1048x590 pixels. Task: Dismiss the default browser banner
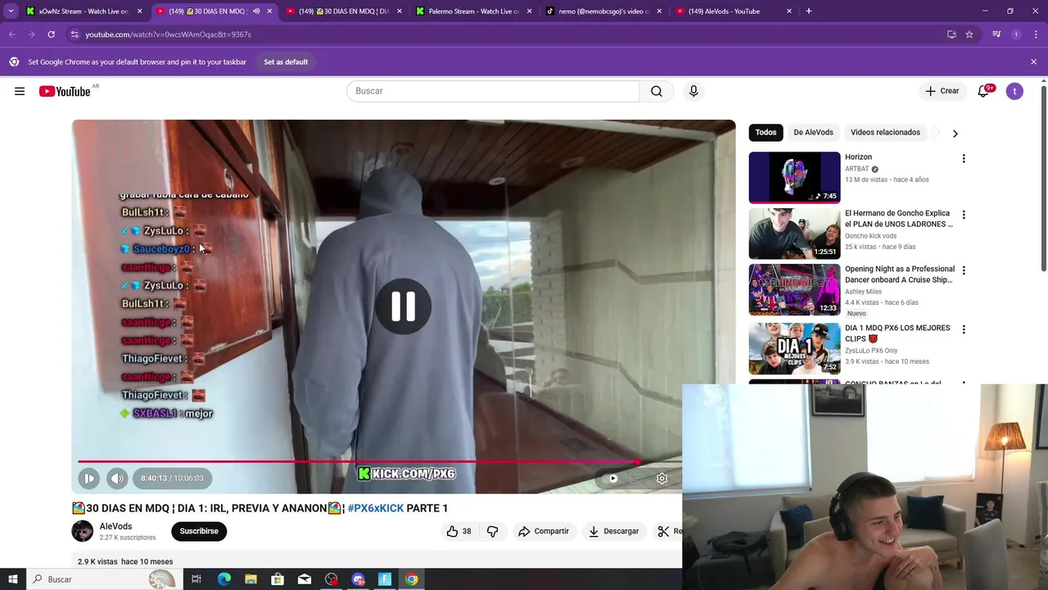[x=1033, y=62]
